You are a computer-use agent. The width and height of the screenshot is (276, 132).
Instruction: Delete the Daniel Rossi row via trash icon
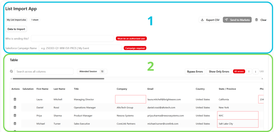(x=15, y=107)
